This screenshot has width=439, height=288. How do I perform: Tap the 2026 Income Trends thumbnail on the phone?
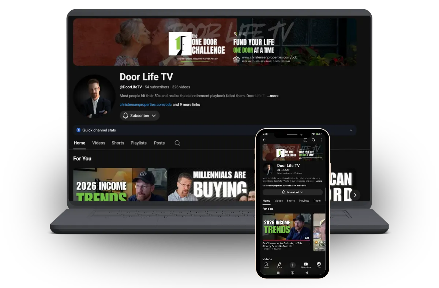pos(286,227)
